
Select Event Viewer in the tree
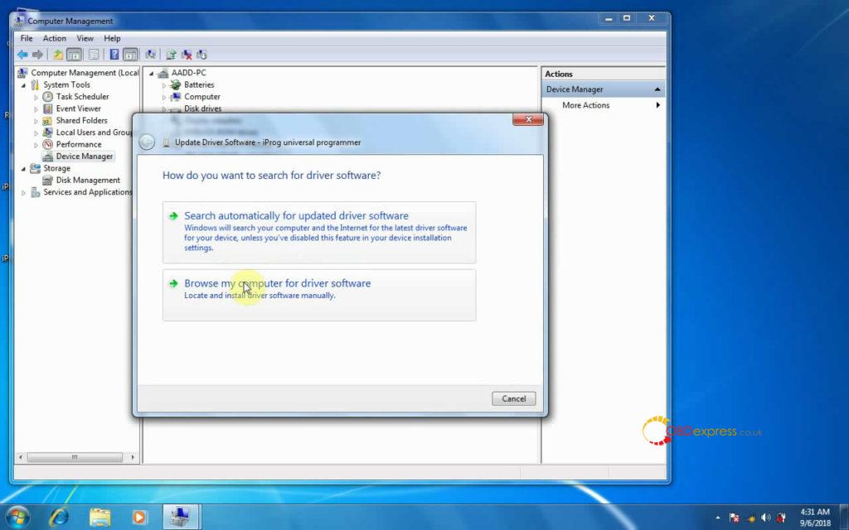click(x=78, y=108)
